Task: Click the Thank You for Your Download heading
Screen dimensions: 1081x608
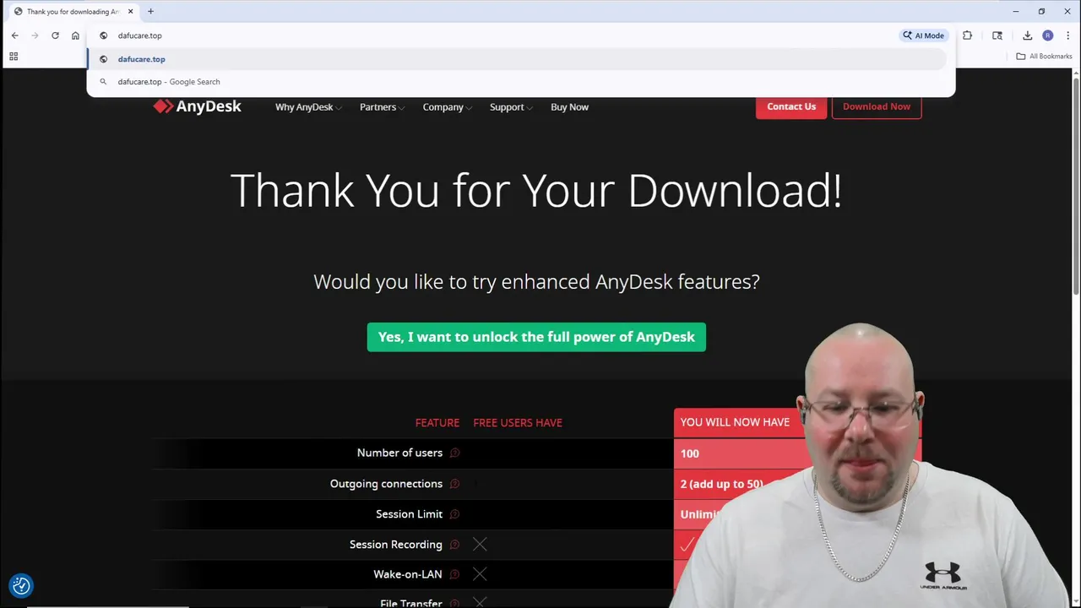Action: [x=536, y=191]
